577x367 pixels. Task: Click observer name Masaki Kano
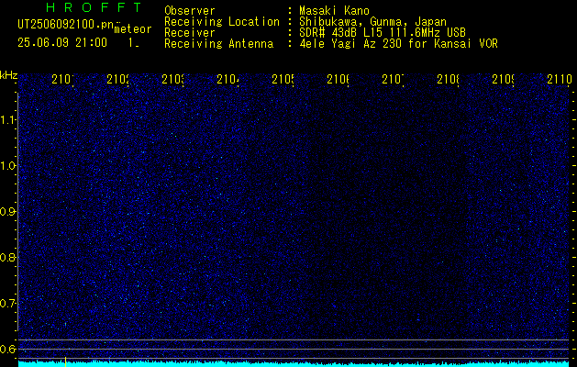click(334, 11)
